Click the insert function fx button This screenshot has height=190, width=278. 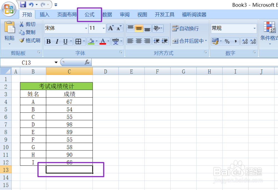[x=87, y=62]
